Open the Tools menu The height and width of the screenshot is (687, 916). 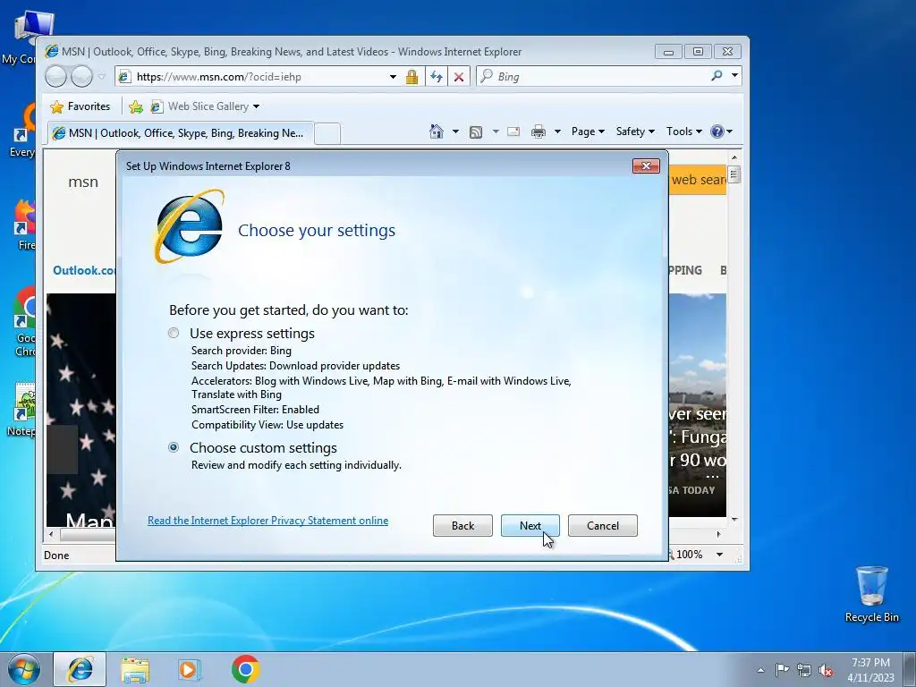tap(684, 131)
